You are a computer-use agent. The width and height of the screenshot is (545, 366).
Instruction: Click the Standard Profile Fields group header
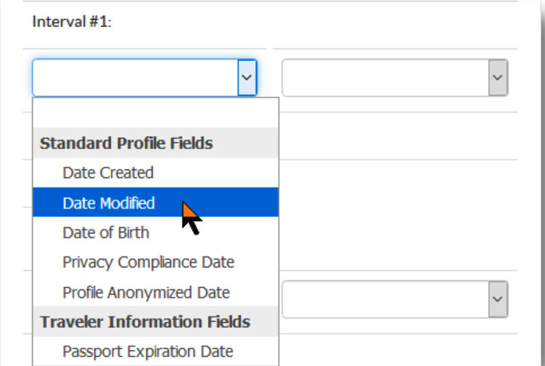156,143
